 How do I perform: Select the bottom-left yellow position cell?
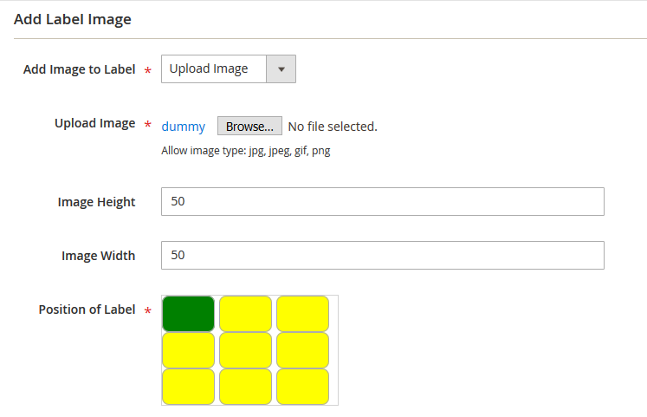[188, 387]
